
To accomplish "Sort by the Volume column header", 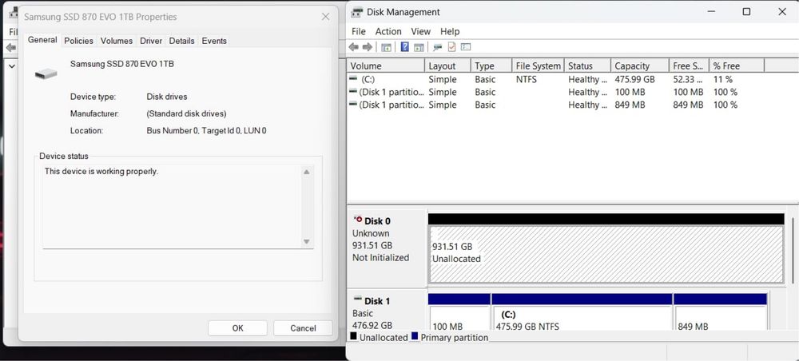I will point(386,65).
